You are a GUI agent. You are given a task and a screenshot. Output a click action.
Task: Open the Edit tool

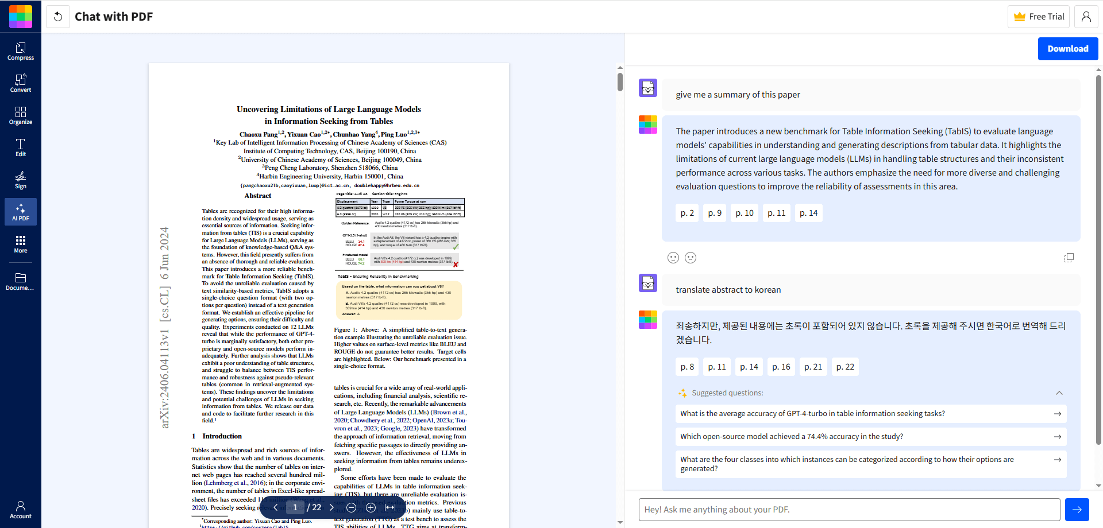(x=21, y=149)
